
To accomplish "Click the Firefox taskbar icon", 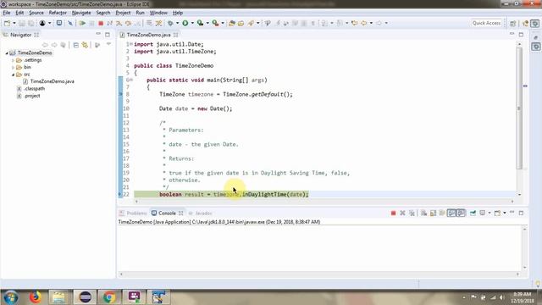I will [35, 297].
